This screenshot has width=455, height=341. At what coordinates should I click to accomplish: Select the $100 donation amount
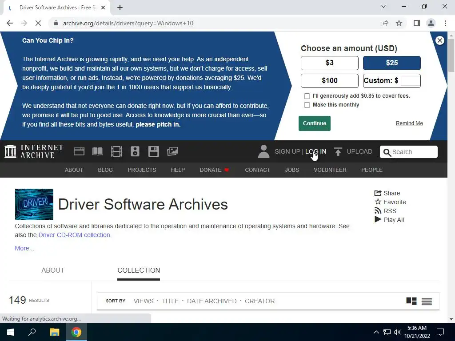click(x=329, y=81)
